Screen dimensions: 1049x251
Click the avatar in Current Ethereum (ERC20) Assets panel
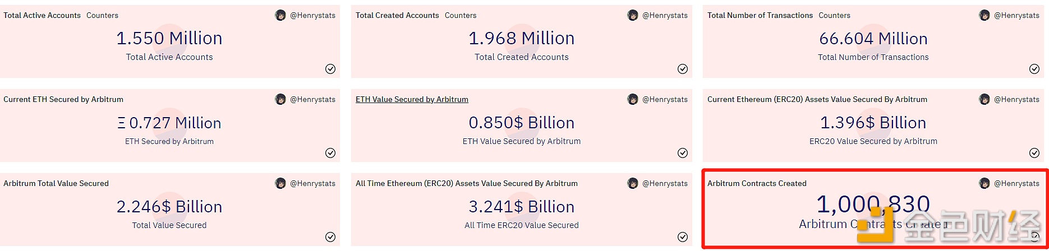[984, 99]
